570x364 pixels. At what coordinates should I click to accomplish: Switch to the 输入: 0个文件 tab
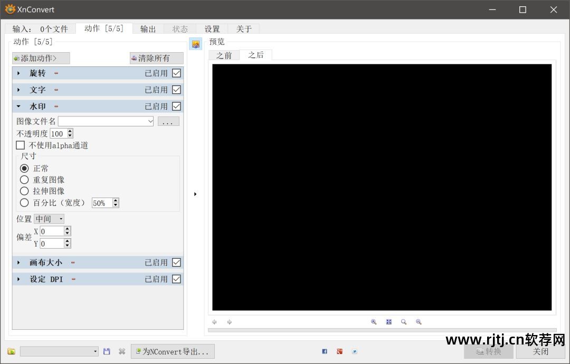[40, 29]
